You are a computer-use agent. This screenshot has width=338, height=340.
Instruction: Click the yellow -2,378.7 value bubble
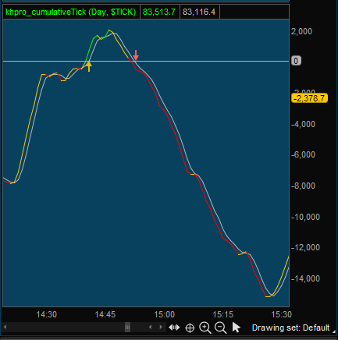[x=309, y=98]
